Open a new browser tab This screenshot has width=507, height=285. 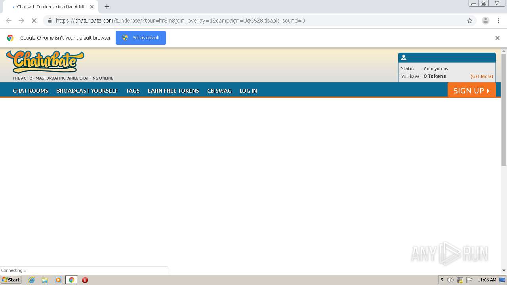click(x=107, y=7)
